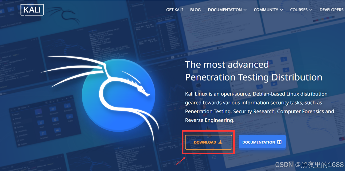
Task: Open the COURSES menu item
Action: 299,10
